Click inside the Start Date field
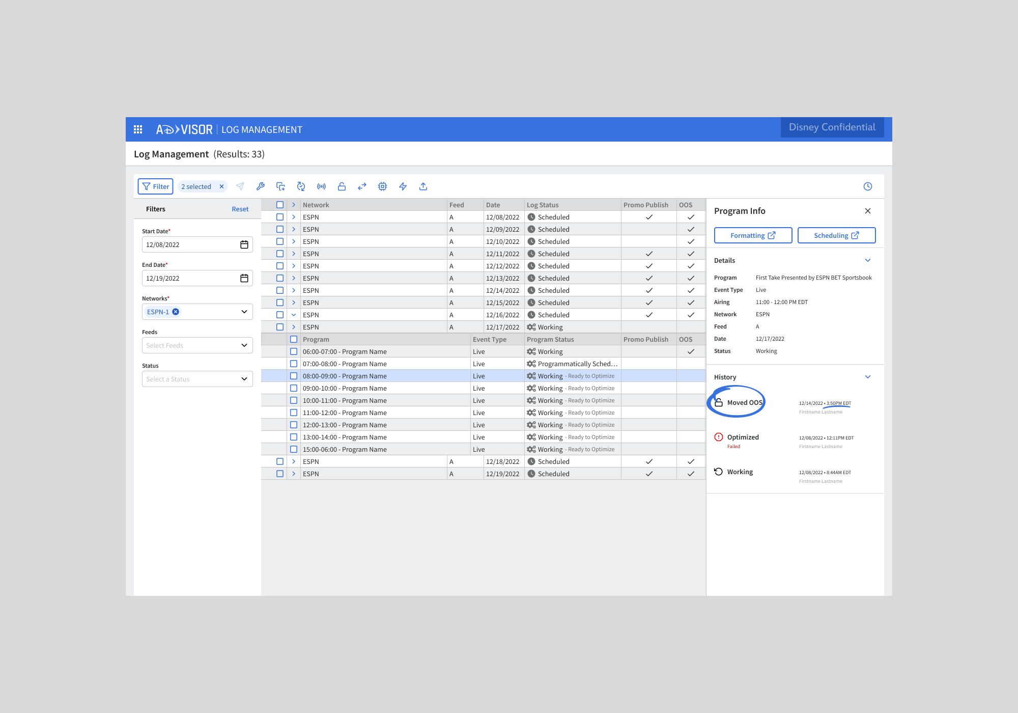The height and width of the screenshot is (713, 1018). point(188,244)
